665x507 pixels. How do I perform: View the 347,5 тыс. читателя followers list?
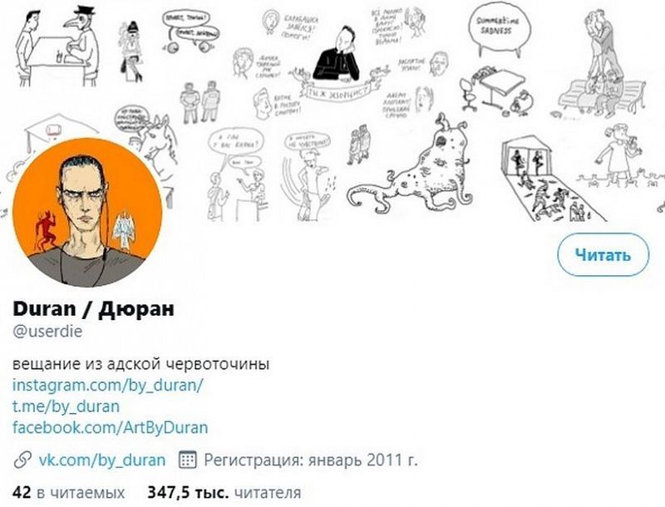224,493
